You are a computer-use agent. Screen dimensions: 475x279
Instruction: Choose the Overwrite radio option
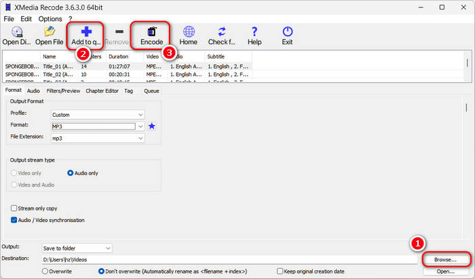click(45, 272)
